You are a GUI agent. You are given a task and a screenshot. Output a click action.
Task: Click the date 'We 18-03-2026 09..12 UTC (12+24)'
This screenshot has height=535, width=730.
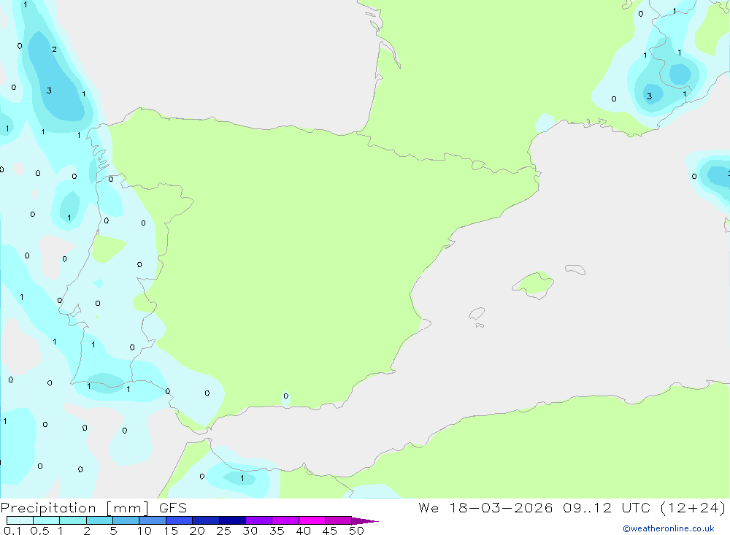click(572, 508)
